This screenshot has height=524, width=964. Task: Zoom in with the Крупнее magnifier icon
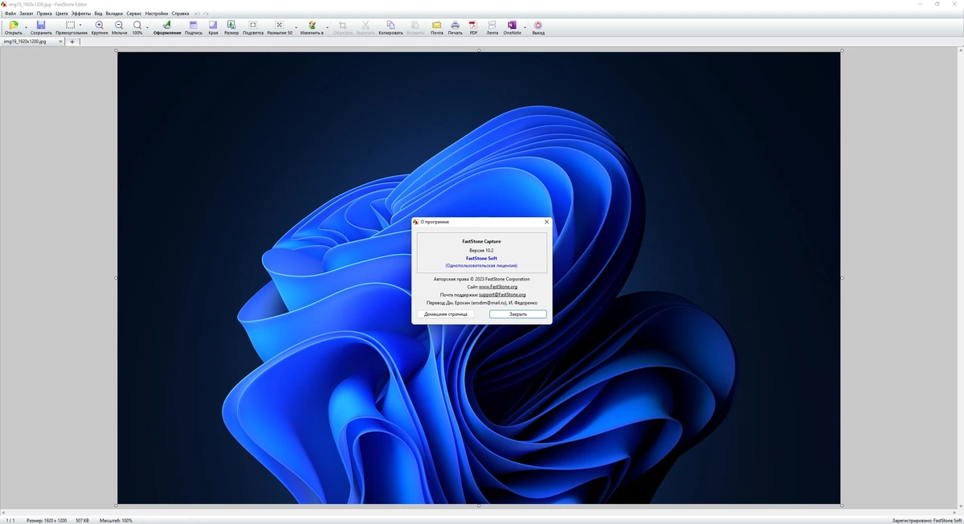100,27
